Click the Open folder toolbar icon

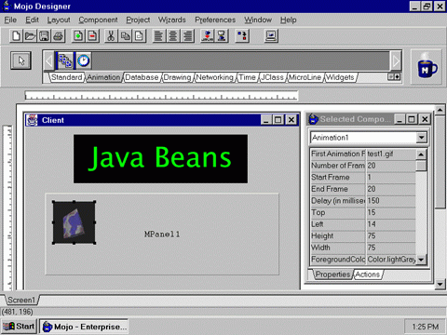pos(30,36)
